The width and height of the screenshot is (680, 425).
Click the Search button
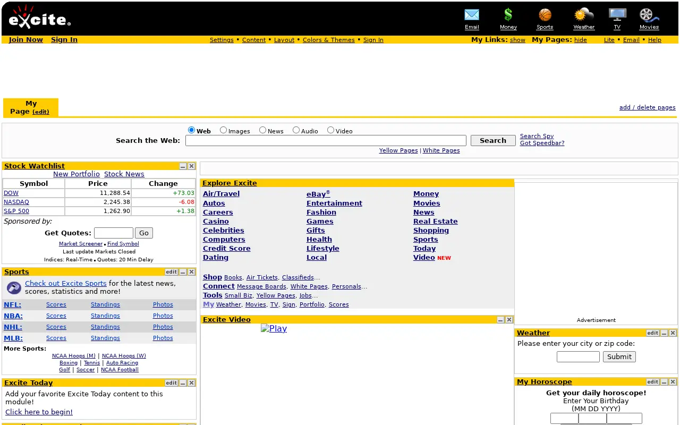coord(493,141)
